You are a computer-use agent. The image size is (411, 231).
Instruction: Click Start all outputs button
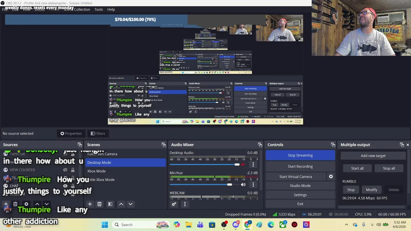[357, 168]
